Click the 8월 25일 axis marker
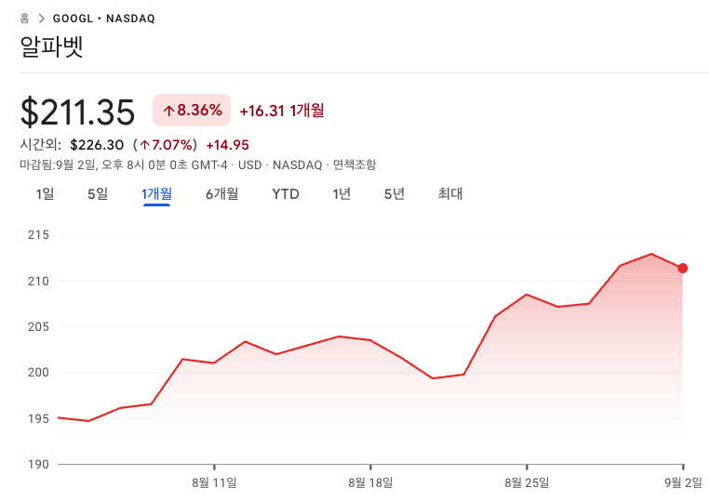This screenshot has height=501, width=709. click(x=527, y=482)
